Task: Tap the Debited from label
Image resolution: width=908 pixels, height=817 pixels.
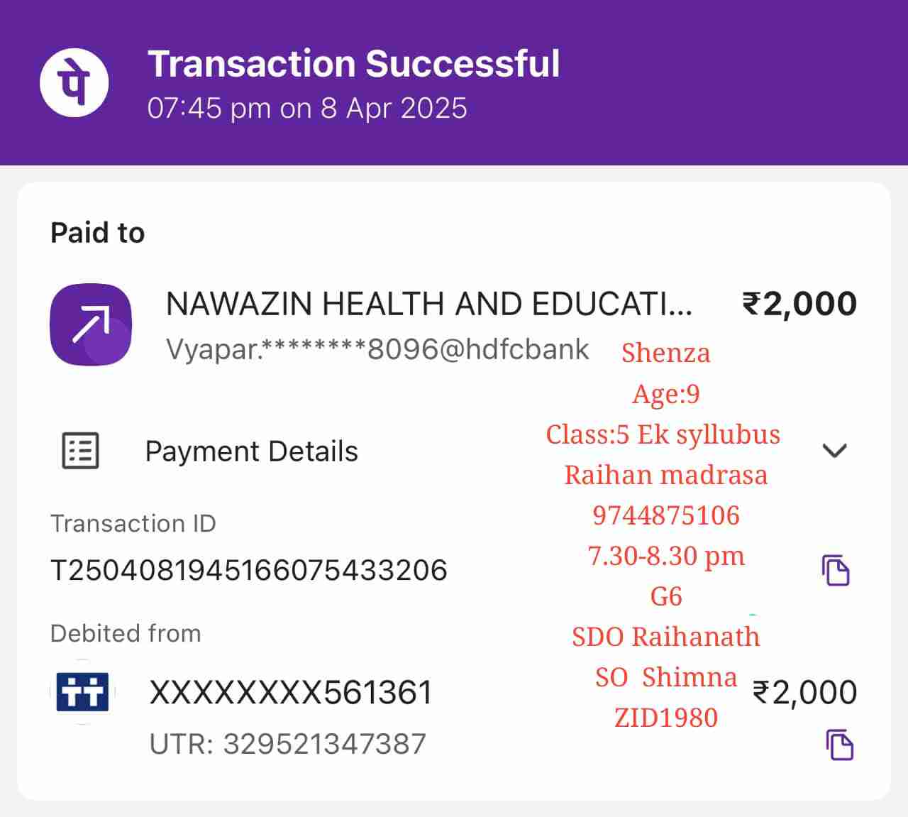Action: 126,633
